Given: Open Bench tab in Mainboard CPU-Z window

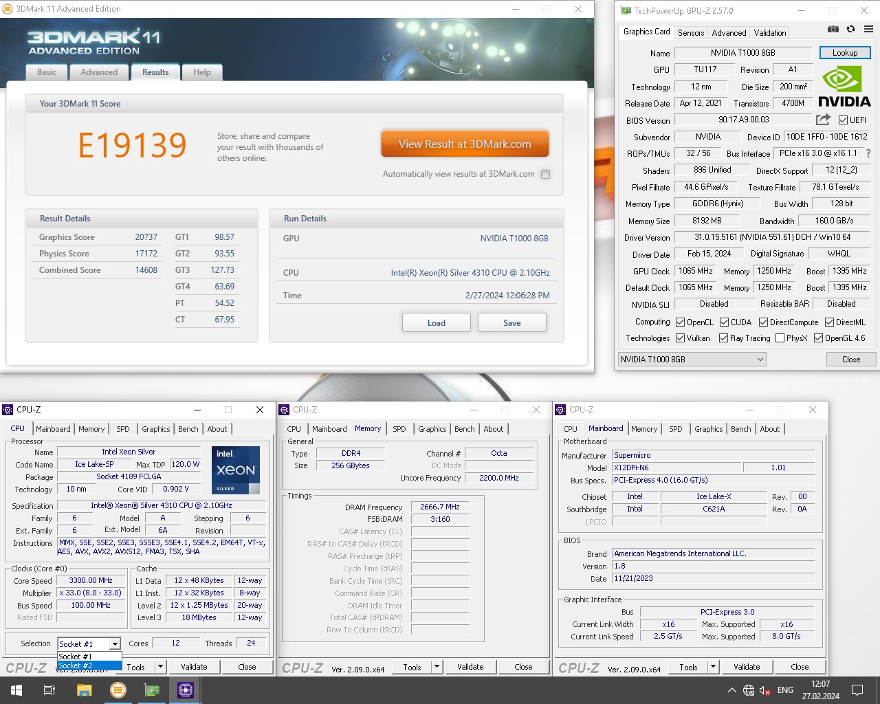Looking at the screenshot, I should coord(741,429).
